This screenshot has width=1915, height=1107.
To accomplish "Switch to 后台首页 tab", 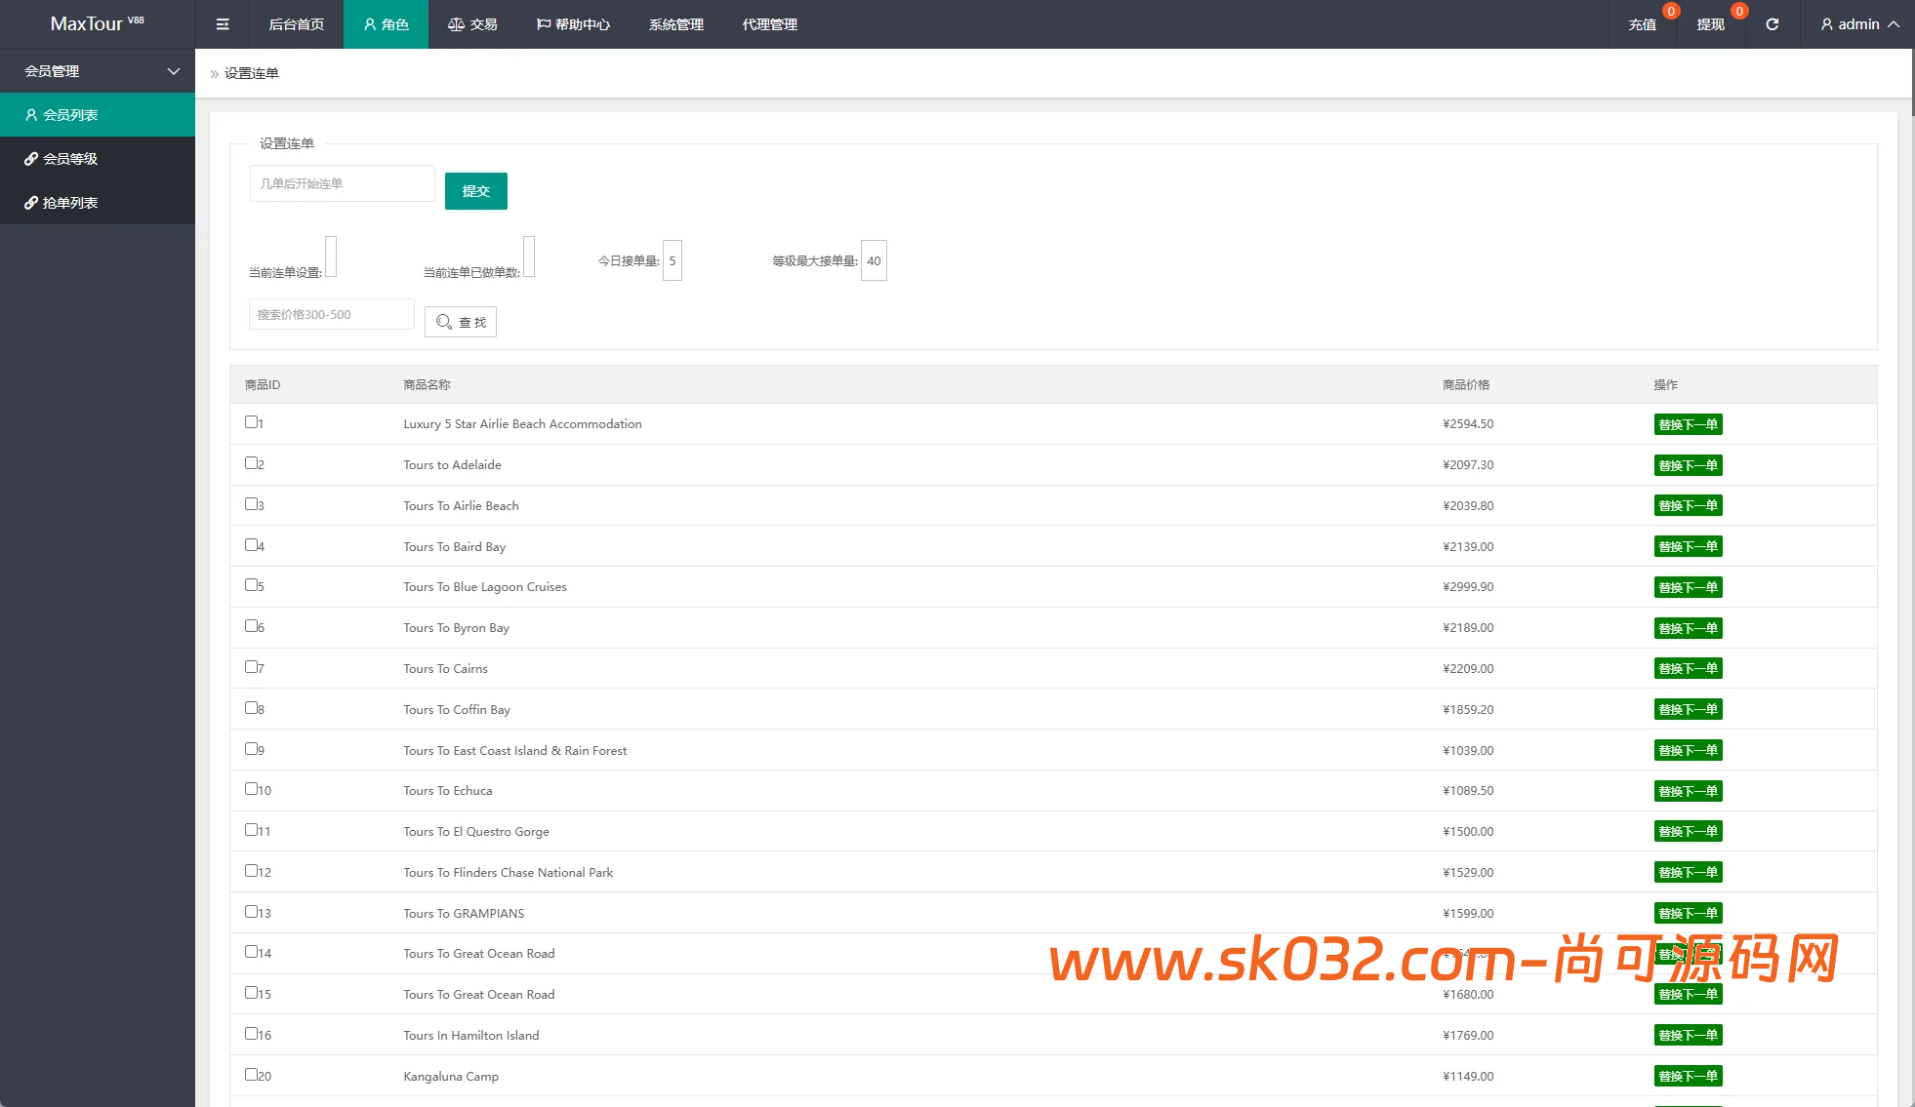I will [296, 24].
